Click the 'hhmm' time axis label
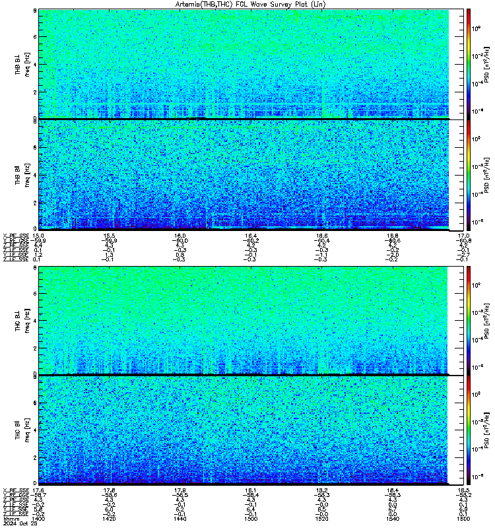The height and width of the screenshot is (528, 495). click(x=11, y=519)
